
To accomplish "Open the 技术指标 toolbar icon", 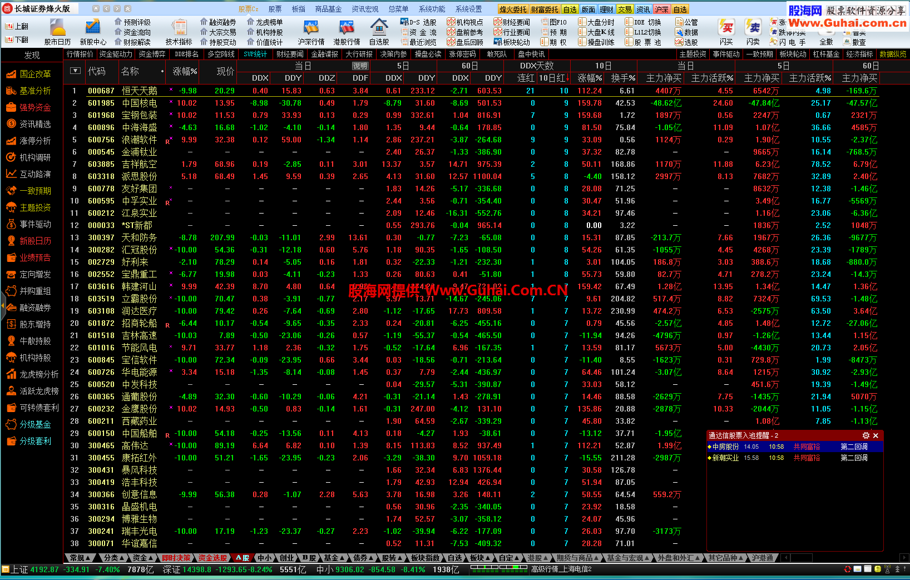I will click(179, 32).
